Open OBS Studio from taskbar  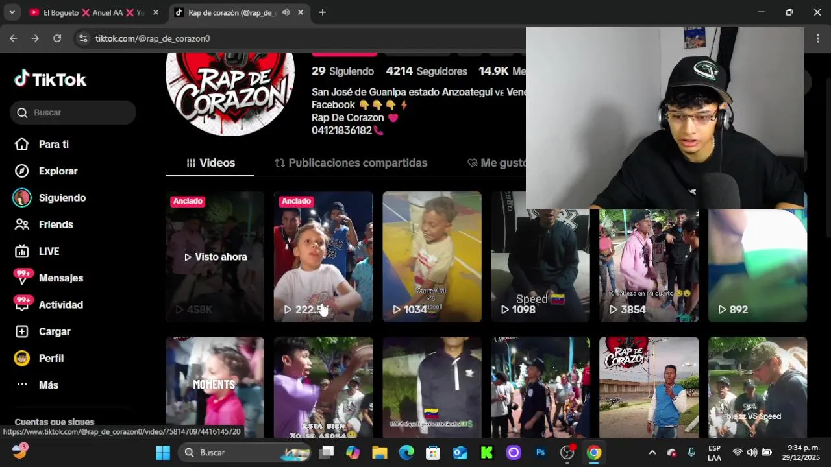tap(567, 452)
